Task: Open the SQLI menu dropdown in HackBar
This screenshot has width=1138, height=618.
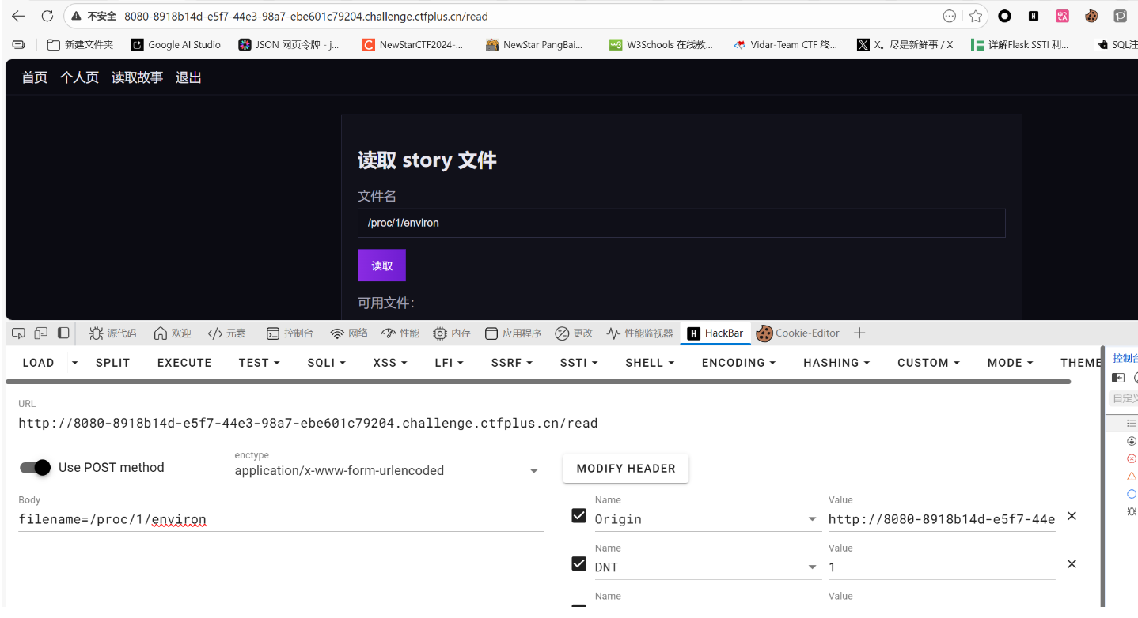Action: point(326,363)
